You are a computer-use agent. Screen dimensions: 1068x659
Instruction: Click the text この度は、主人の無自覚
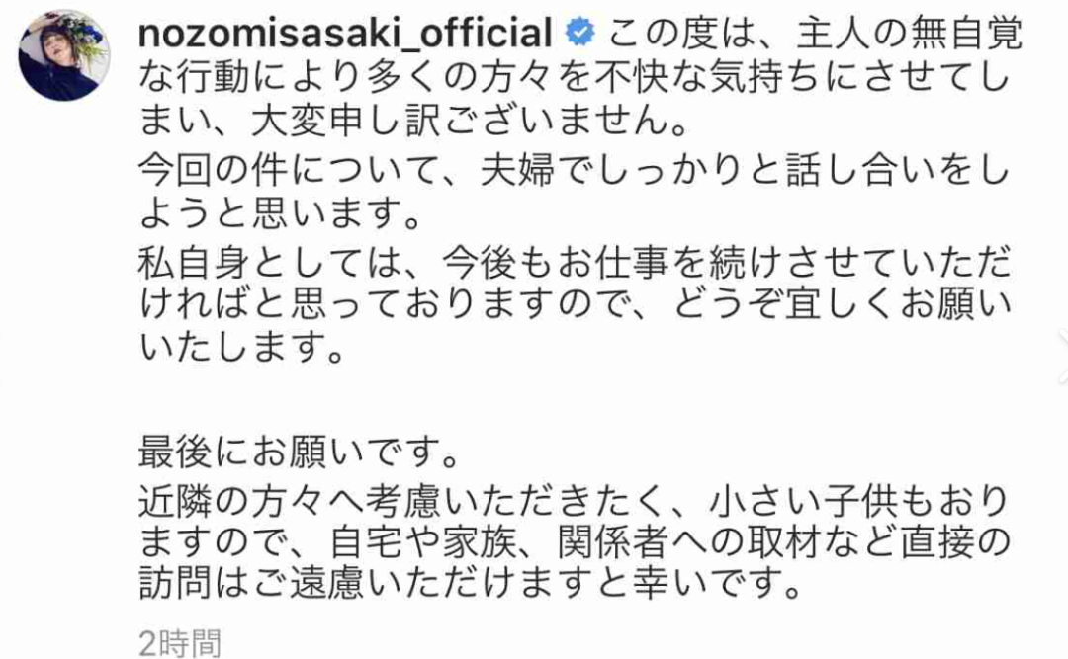(816, 36)
